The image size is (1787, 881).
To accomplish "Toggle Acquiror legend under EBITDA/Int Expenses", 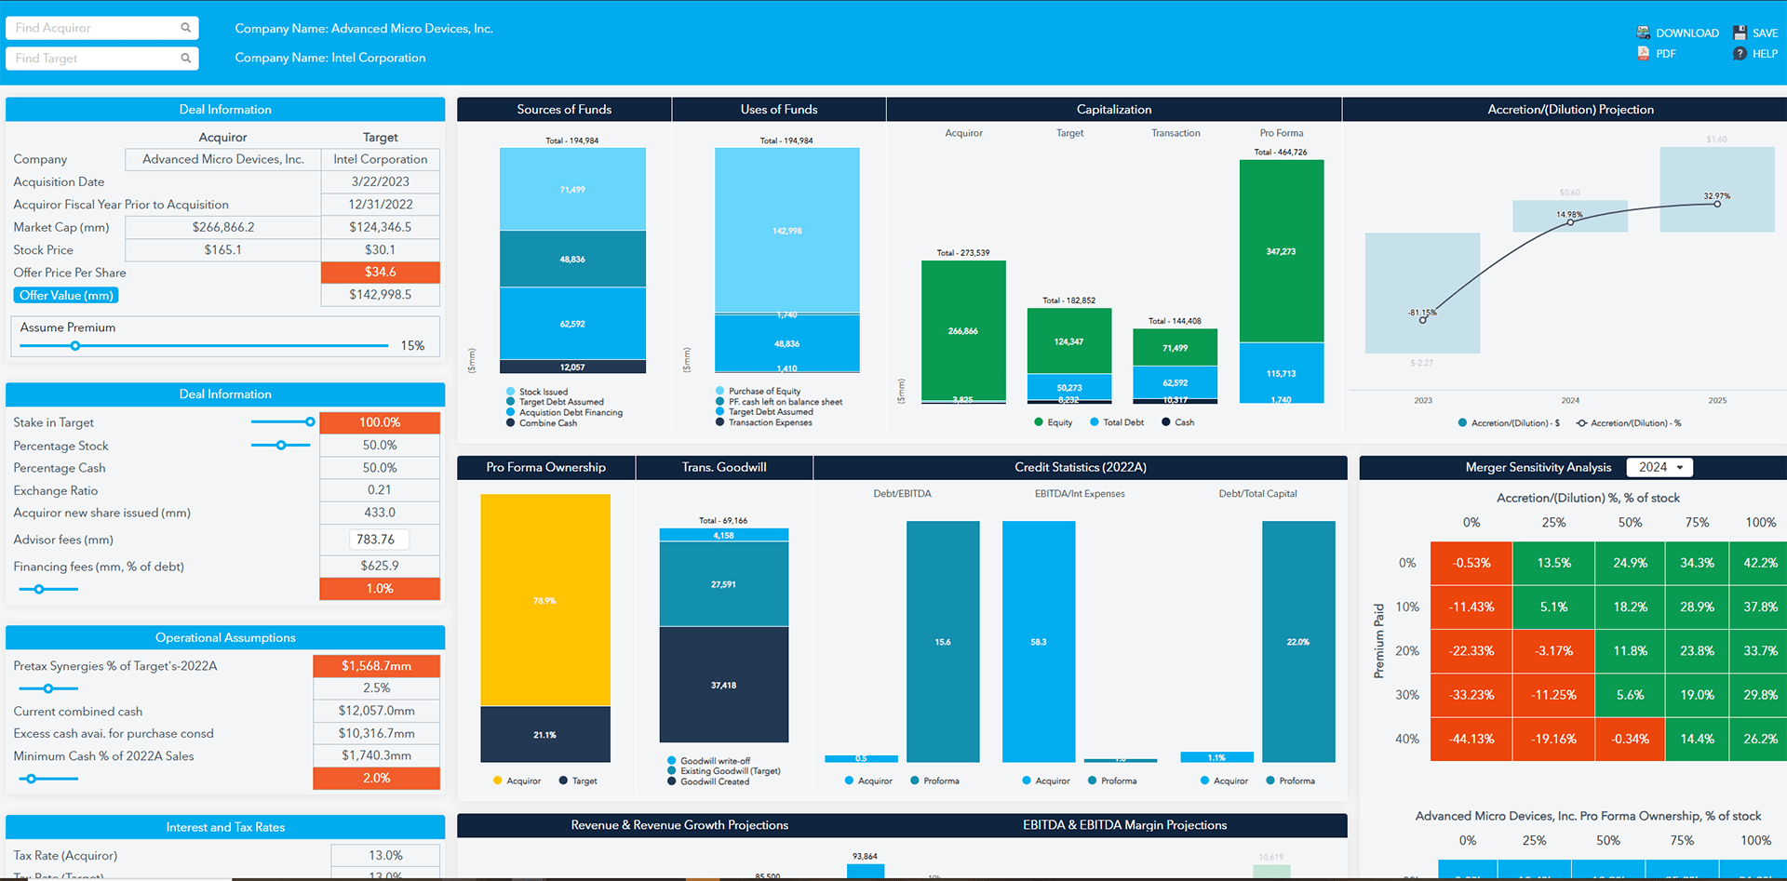I will (1046, 781).
